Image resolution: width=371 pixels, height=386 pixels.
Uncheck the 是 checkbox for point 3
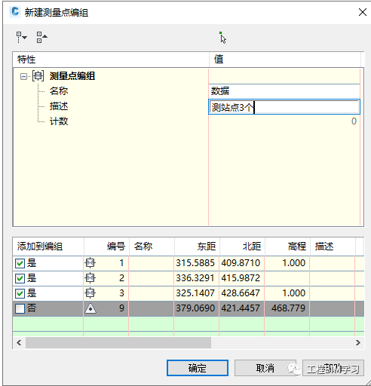click(20, 293)
